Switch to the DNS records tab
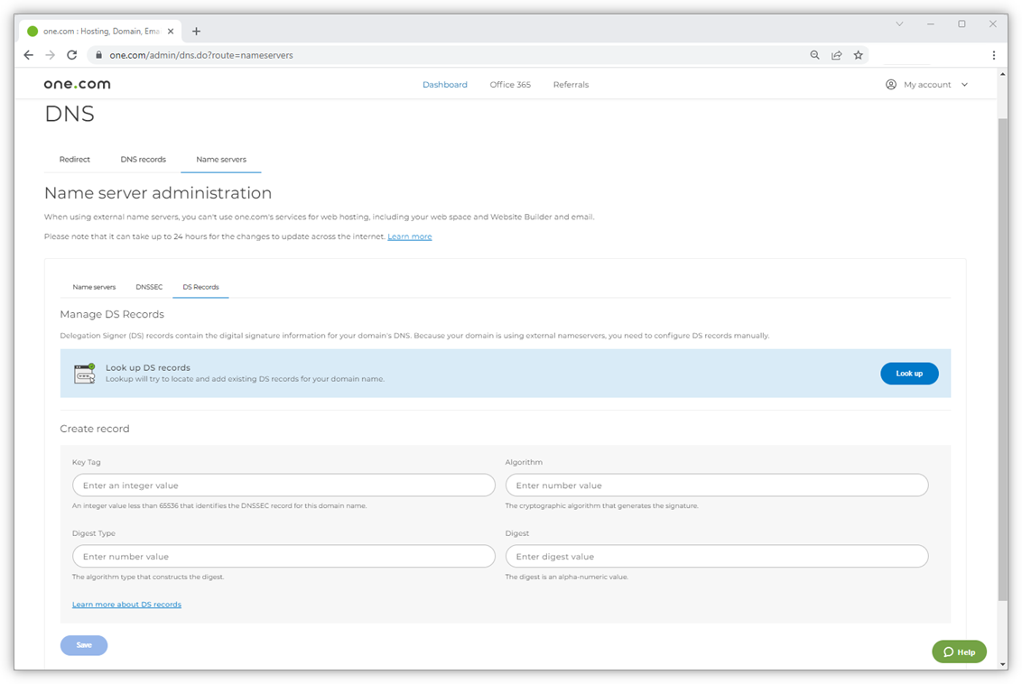 [x=143, y=159]
